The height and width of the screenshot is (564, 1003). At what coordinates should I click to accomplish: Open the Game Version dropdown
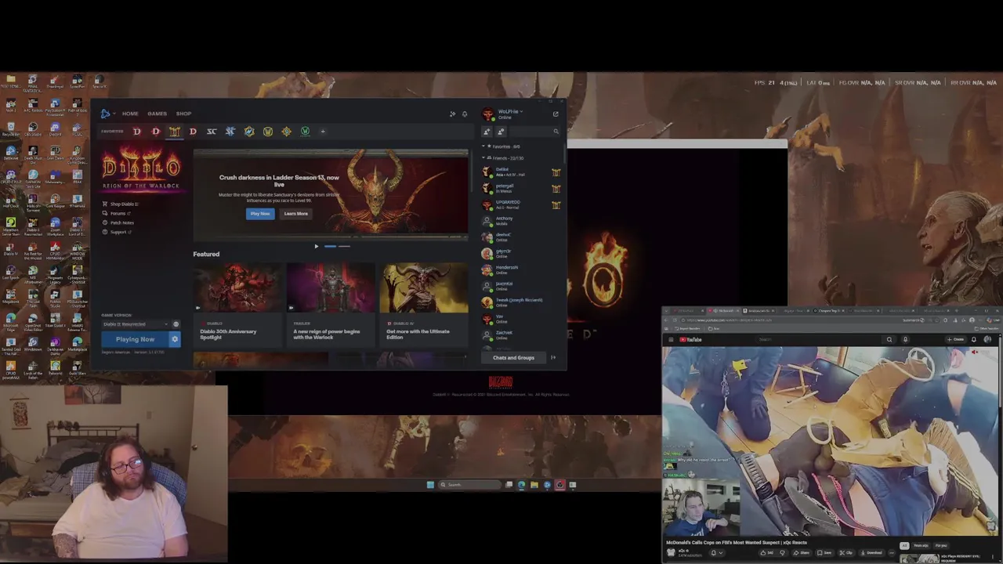click(135, 324)
